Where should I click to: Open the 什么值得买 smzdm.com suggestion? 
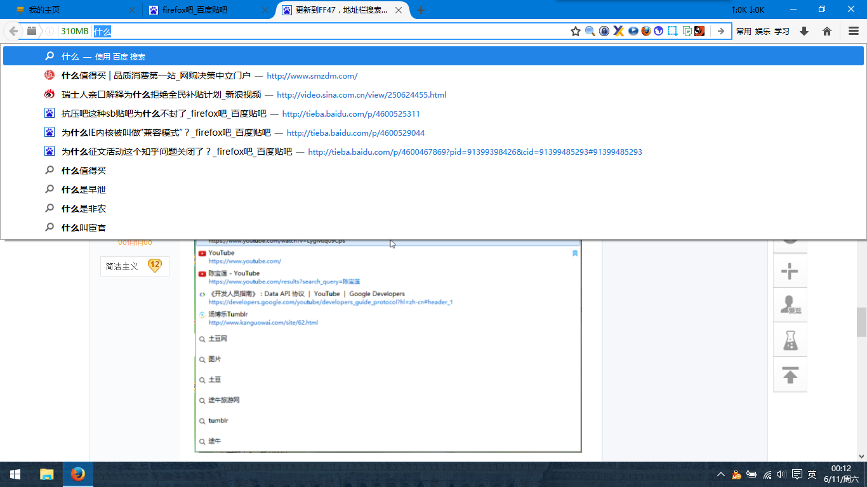pos(433,75)
